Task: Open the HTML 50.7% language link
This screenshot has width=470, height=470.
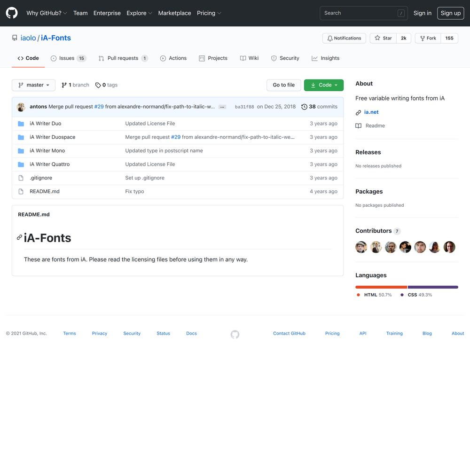Action: tap(374, 295)
